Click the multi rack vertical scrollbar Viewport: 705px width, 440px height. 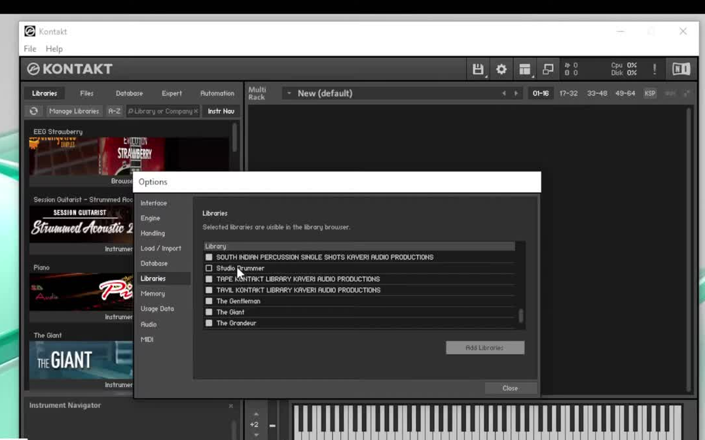coord(689,250)
